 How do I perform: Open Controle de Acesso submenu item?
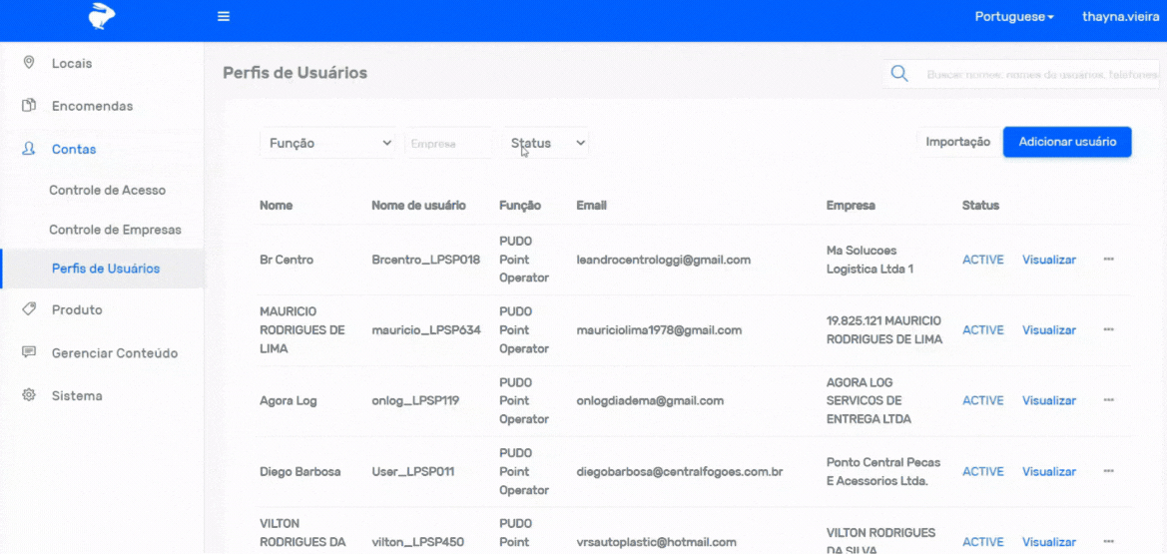coord(107,190)
